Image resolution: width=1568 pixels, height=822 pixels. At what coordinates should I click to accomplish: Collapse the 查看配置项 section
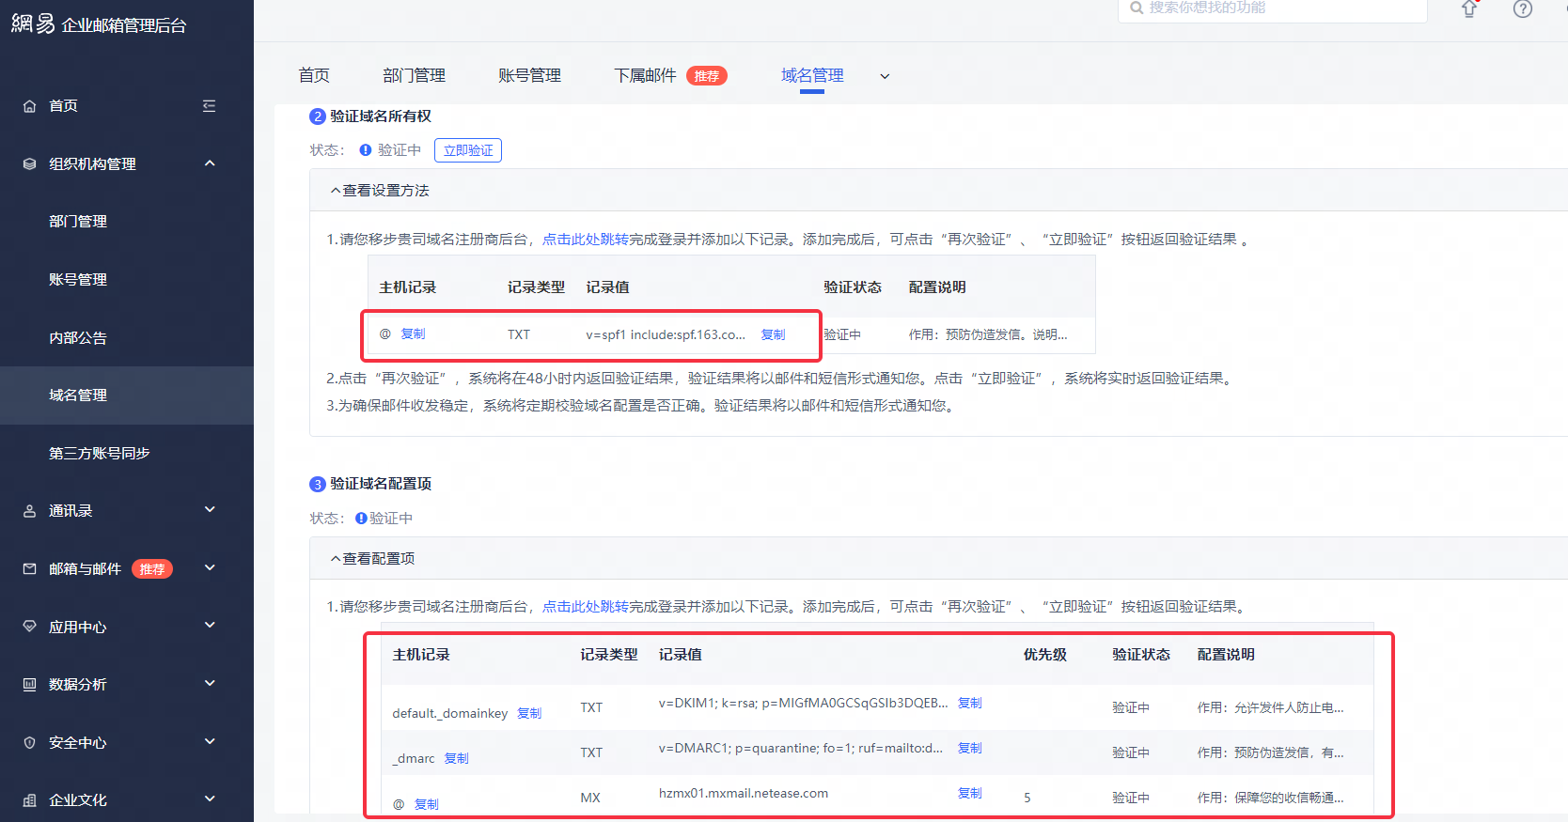tap(373, 559)
